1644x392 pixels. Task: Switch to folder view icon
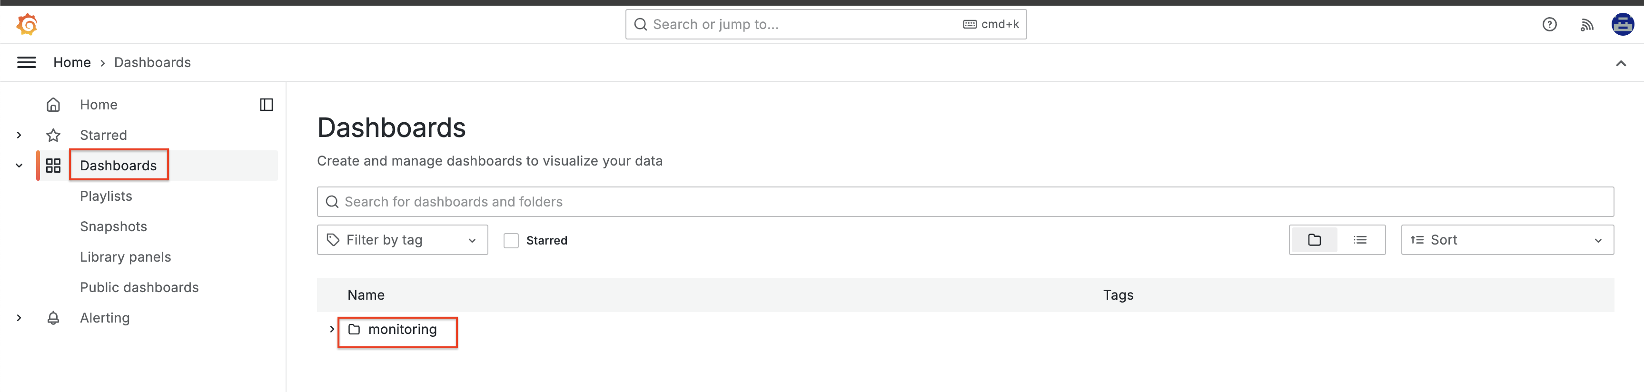pyautogui.click(x=1313, y=240)
